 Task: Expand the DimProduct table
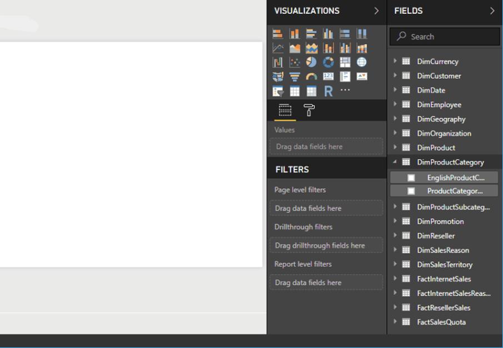(395, 147)
